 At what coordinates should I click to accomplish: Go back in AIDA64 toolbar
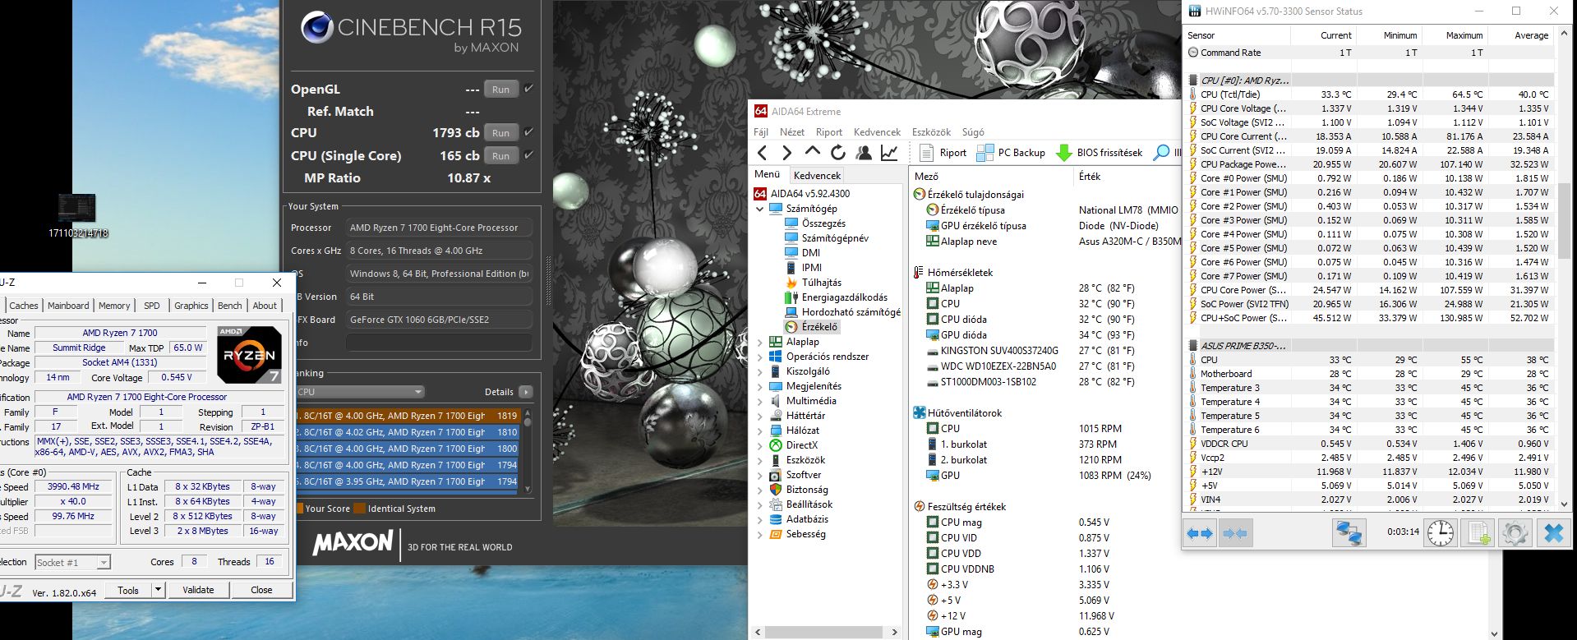pyautogui.click(x=763, y=153)
